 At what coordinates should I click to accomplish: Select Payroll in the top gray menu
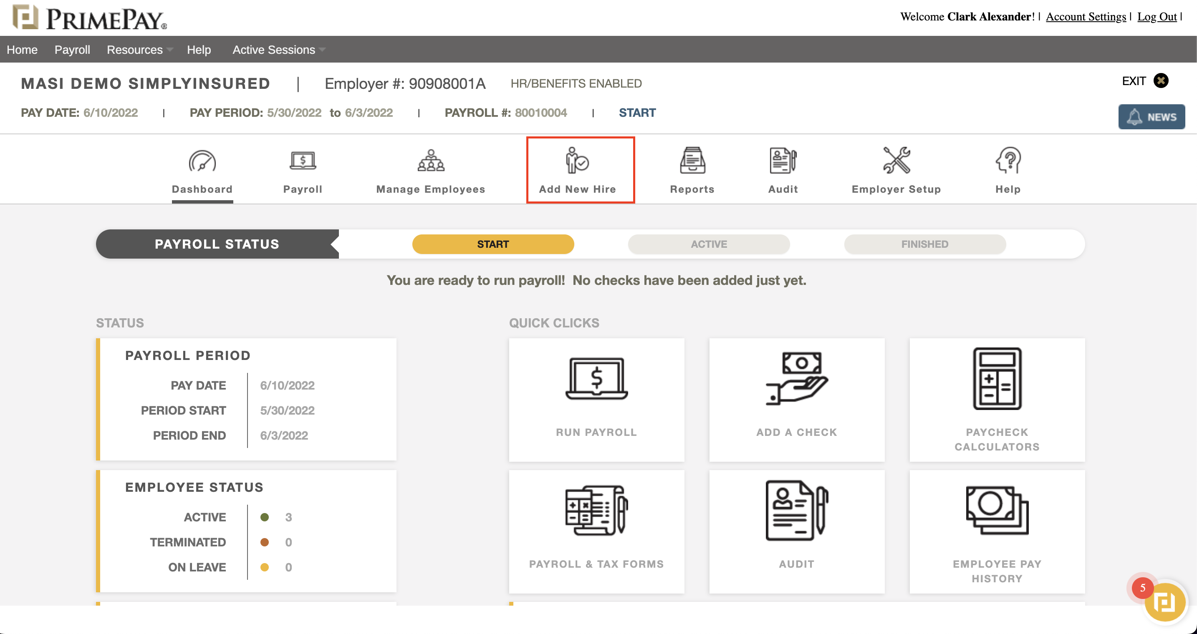pos(72,50)
